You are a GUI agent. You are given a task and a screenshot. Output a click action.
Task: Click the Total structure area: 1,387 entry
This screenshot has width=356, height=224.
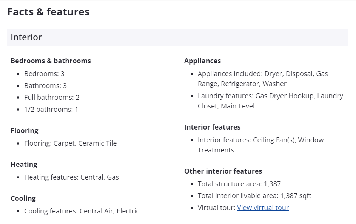tap(239, 184)
